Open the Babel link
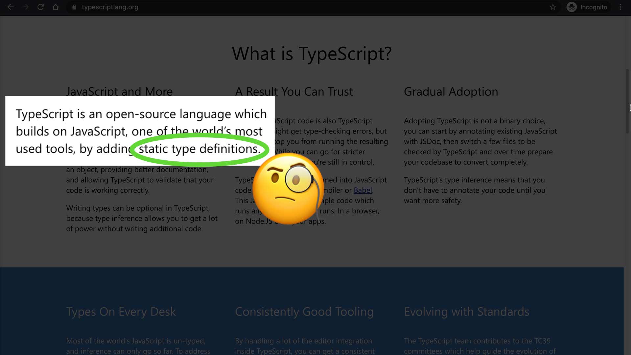Viewport: 631px width, 355px height. (x=362, y=190)
